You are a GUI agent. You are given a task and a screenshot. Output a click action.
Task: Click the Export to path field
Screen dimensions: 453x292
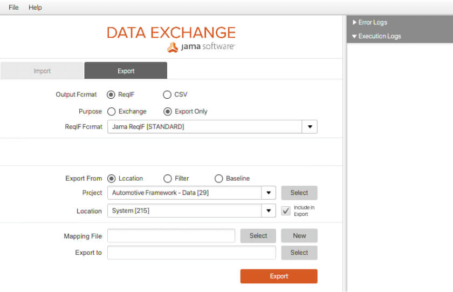(191, 253)
